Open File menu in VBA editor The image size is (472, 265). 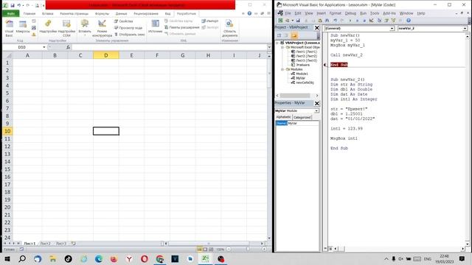coord(288,13)
